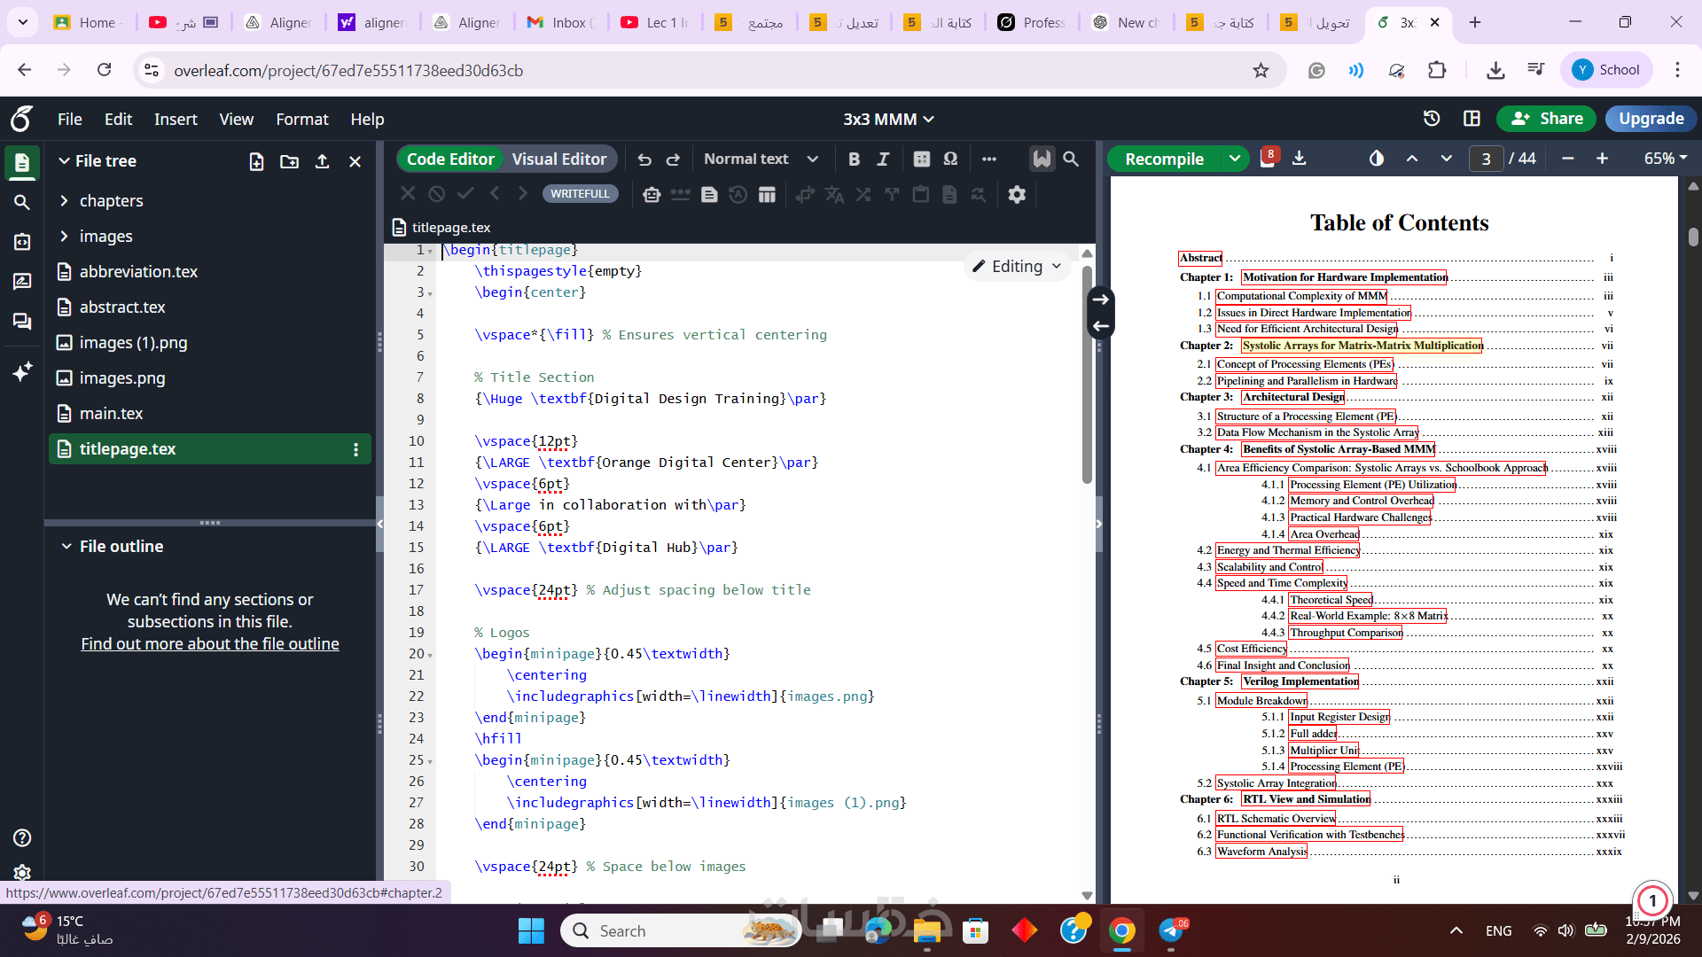Download the compiled PDF
This screenshot has width=1702, height=957.
1299,158
